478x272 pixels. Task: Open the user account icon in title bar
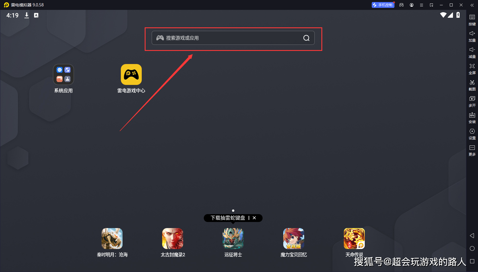click(411, 5)
